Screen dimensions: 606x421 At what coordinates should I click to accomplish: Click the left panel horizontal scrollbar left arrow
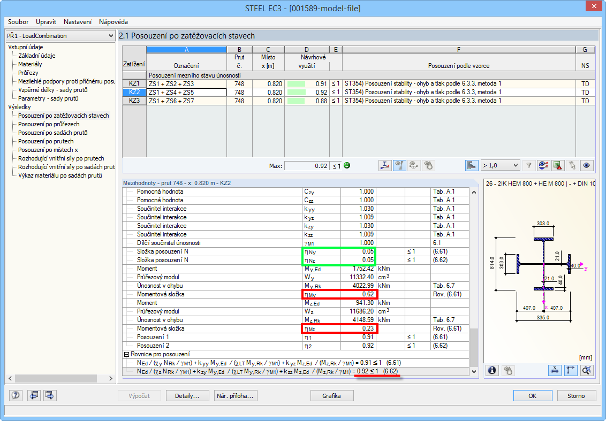pos(10,379)
